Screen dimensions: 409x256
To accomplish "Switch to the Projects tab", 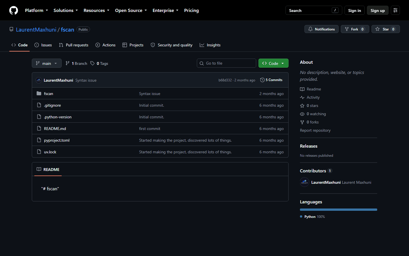I will 133,45.
